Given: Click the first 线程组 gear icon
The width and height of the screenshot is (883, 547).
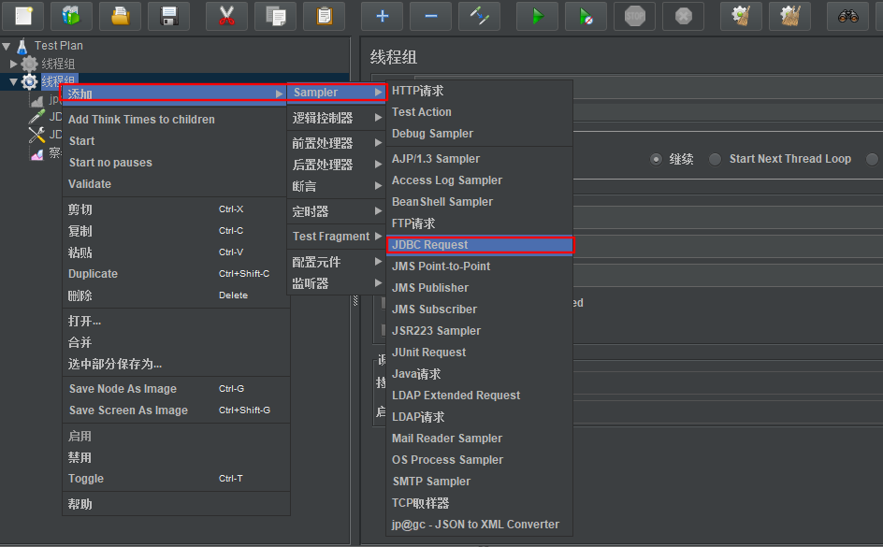Looking at the screenshot, I should tap(29, 64).
